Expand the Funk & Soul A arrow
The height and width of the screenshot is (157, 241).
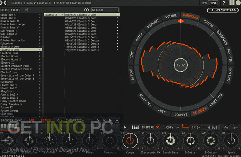pyautogui.click(x=40, y=94)
